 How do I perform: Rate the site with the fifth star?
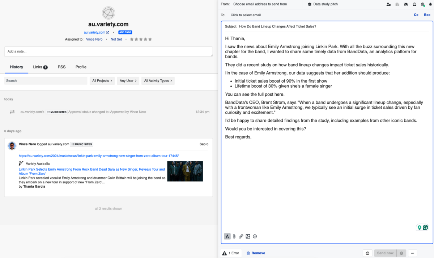click(x=150, y=39)
